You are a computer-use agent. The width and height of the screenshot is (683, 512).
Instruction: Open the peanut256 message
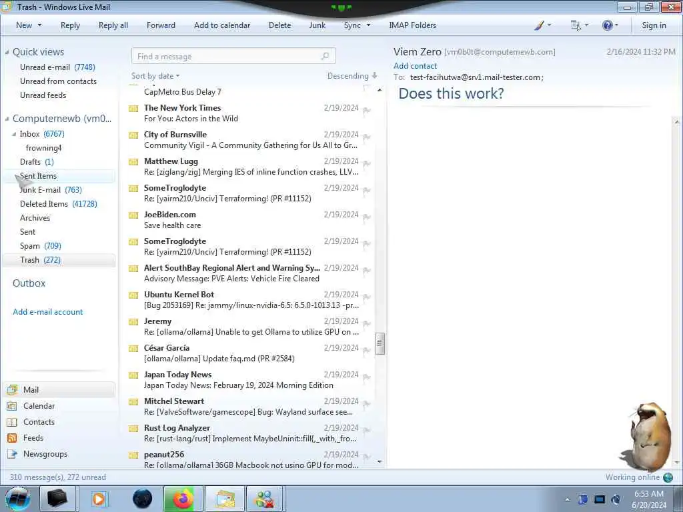click(x=251, y=459)
